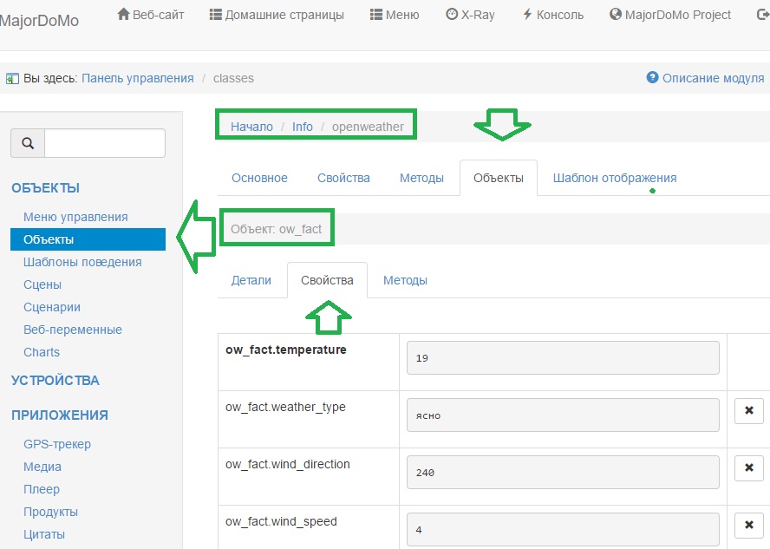Select the Объекты class tab
Image resolution: width=770 pixels, height=549 pixels.
point(499,178)
